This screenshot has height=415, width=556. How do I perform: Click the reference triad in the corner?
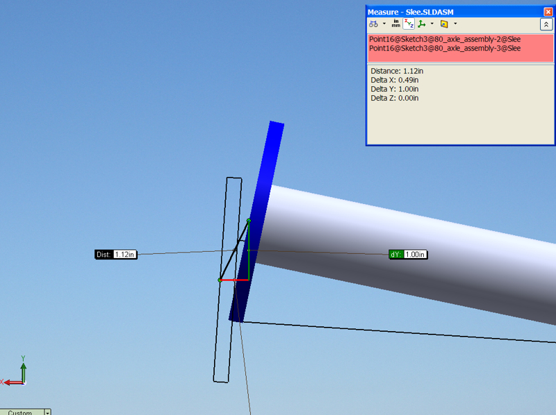coord(15,371)
